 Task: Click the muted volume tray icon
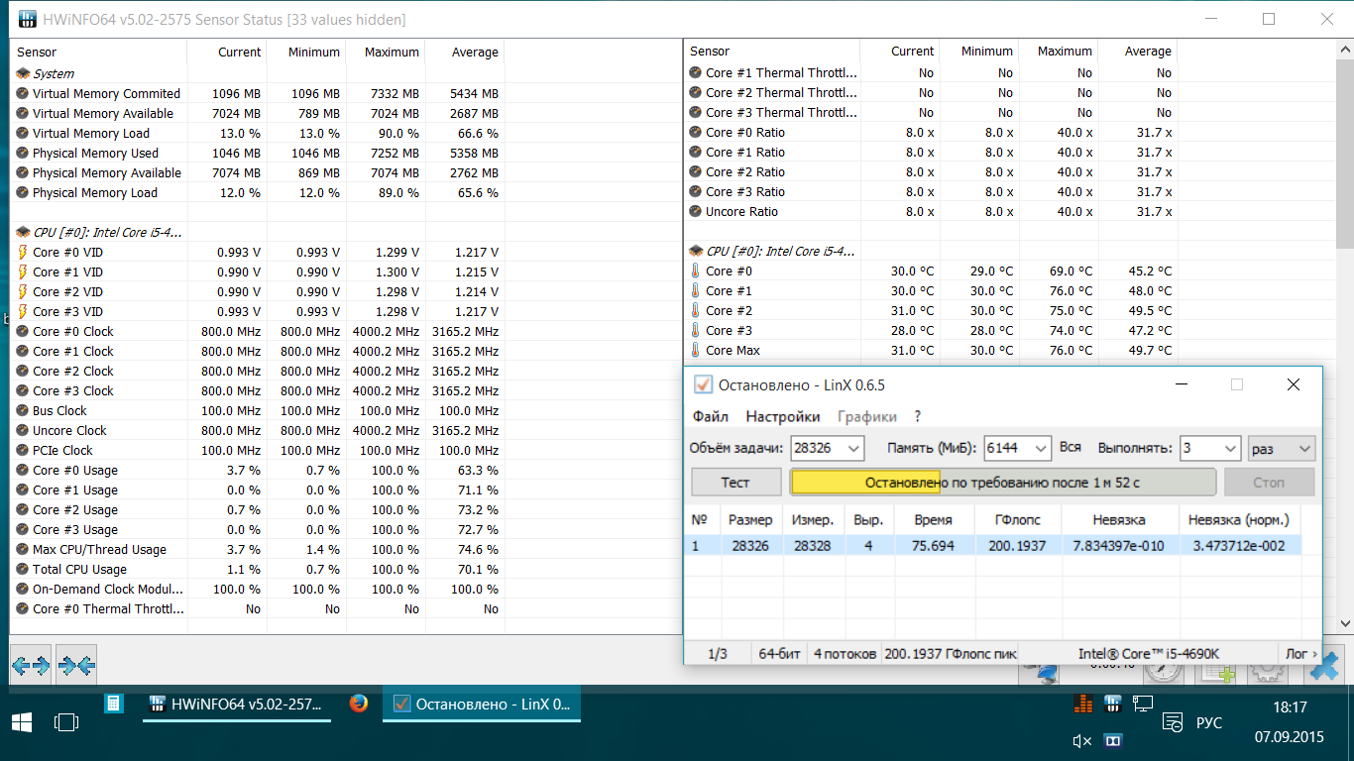click(1082, 740)
